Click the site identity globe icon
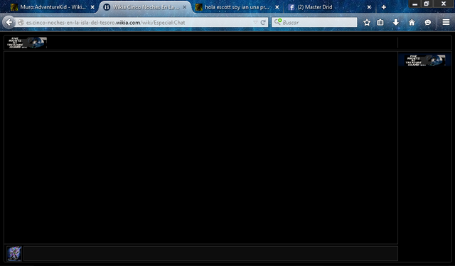 [x=21, y=22]
